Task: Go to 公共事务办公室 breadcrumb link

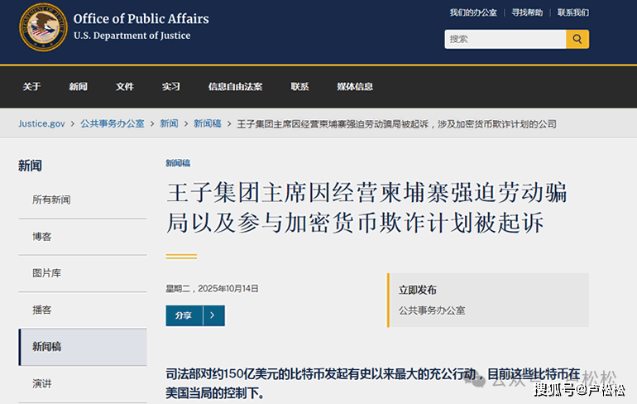Action: pyautogui.click(x=112, y=123)
